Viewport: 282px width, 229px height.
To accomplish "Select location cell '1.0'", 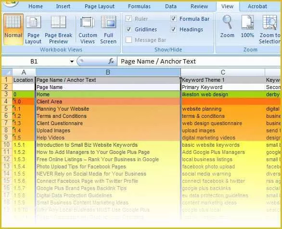I will [24, 102].
